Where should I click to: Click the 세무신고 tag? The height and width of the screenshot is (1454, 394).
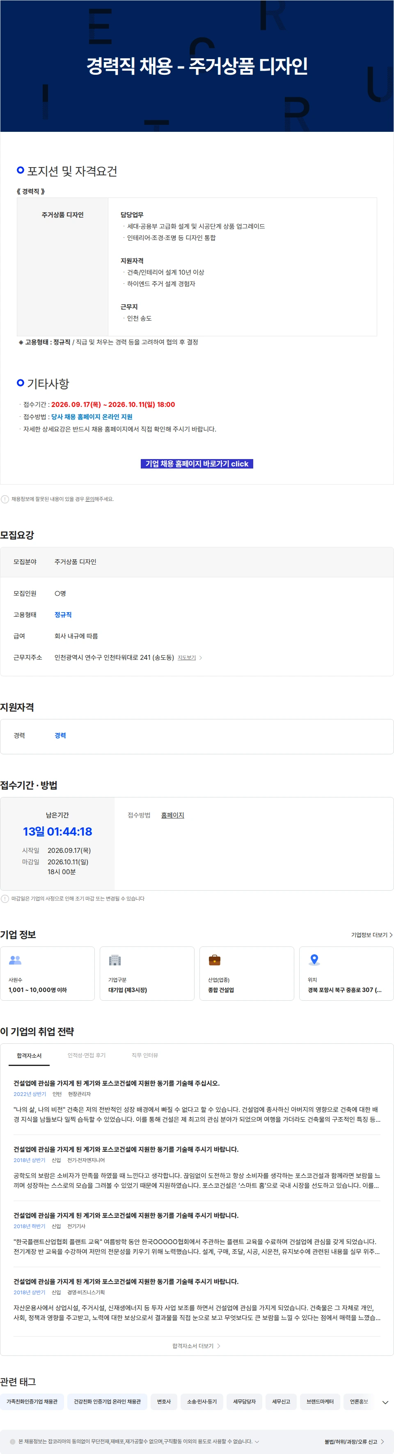281,1401
